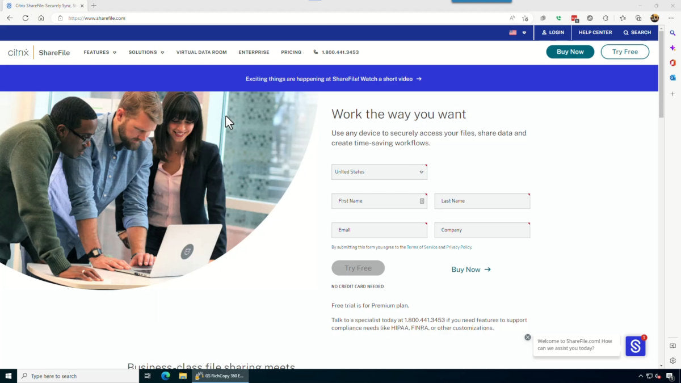Click the Windows taskbar search box
The width and height of the screenshot is (681, 383).
click(78, 376)
